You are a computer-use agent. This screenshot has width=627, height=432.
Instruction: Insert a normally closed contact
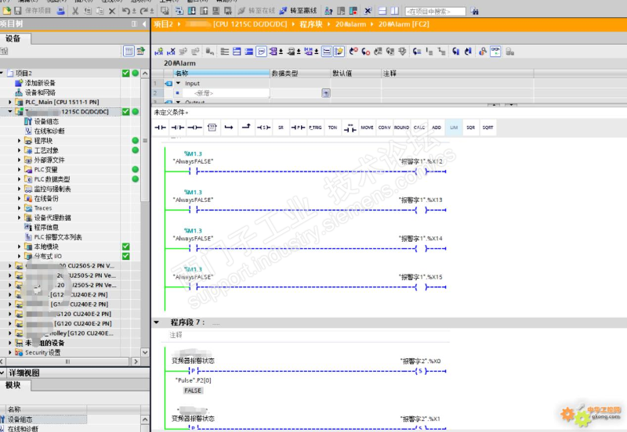[x=178, y=128]
